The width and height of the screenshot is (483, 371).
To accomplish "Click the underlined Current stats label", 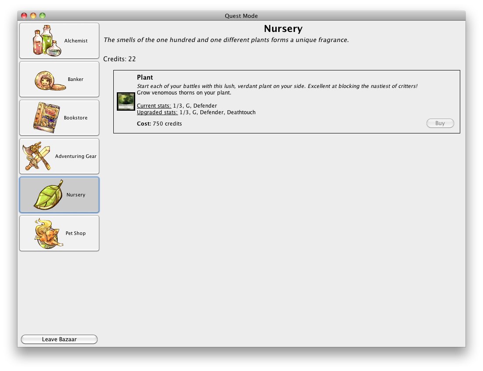I will click(x=154, y=106).
